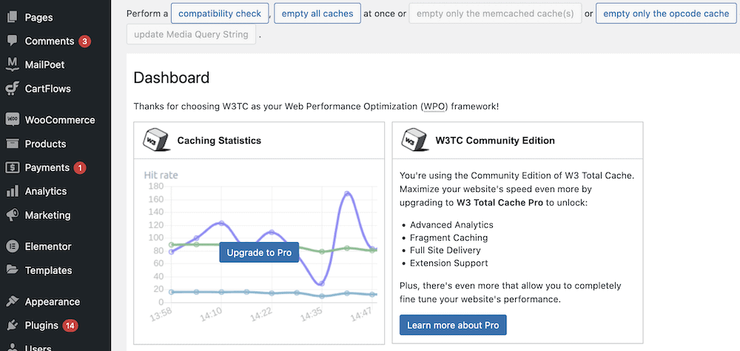Click the Appearance paintbrush icon
The height and width of the screenshot is (351, 740).
point(13,301)
